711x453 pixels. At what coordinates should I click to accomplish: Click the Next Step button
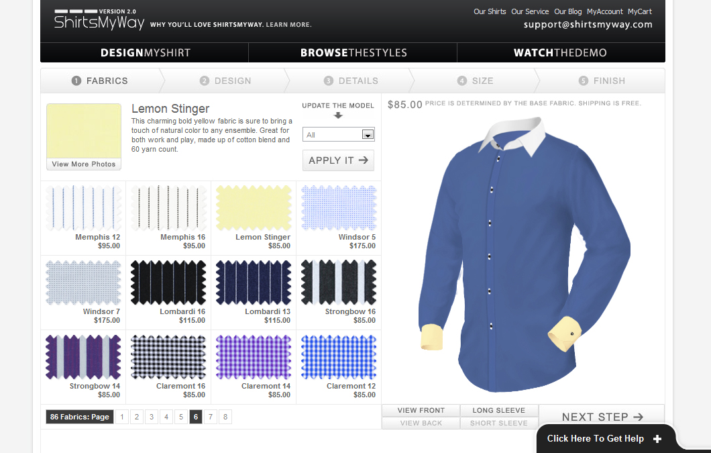pos(602,417)
